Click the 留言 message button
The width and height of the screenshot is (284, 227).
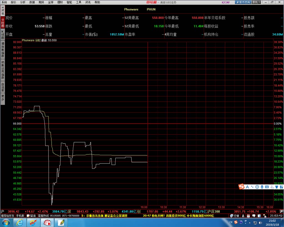point(31,216)
